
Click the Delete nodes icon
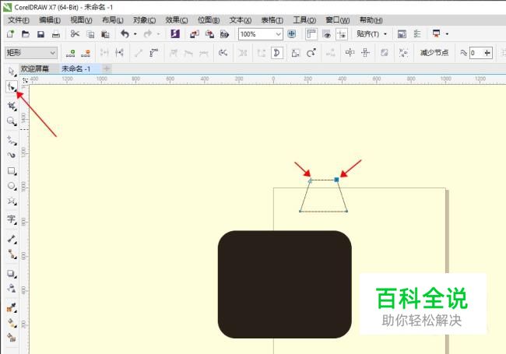pyautogui.click(x=86, y=53)
